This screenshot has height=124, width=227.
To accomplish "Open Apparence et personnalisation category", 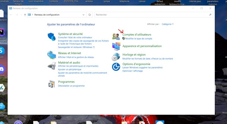I will pyautogui.click(x=142, y=46).
